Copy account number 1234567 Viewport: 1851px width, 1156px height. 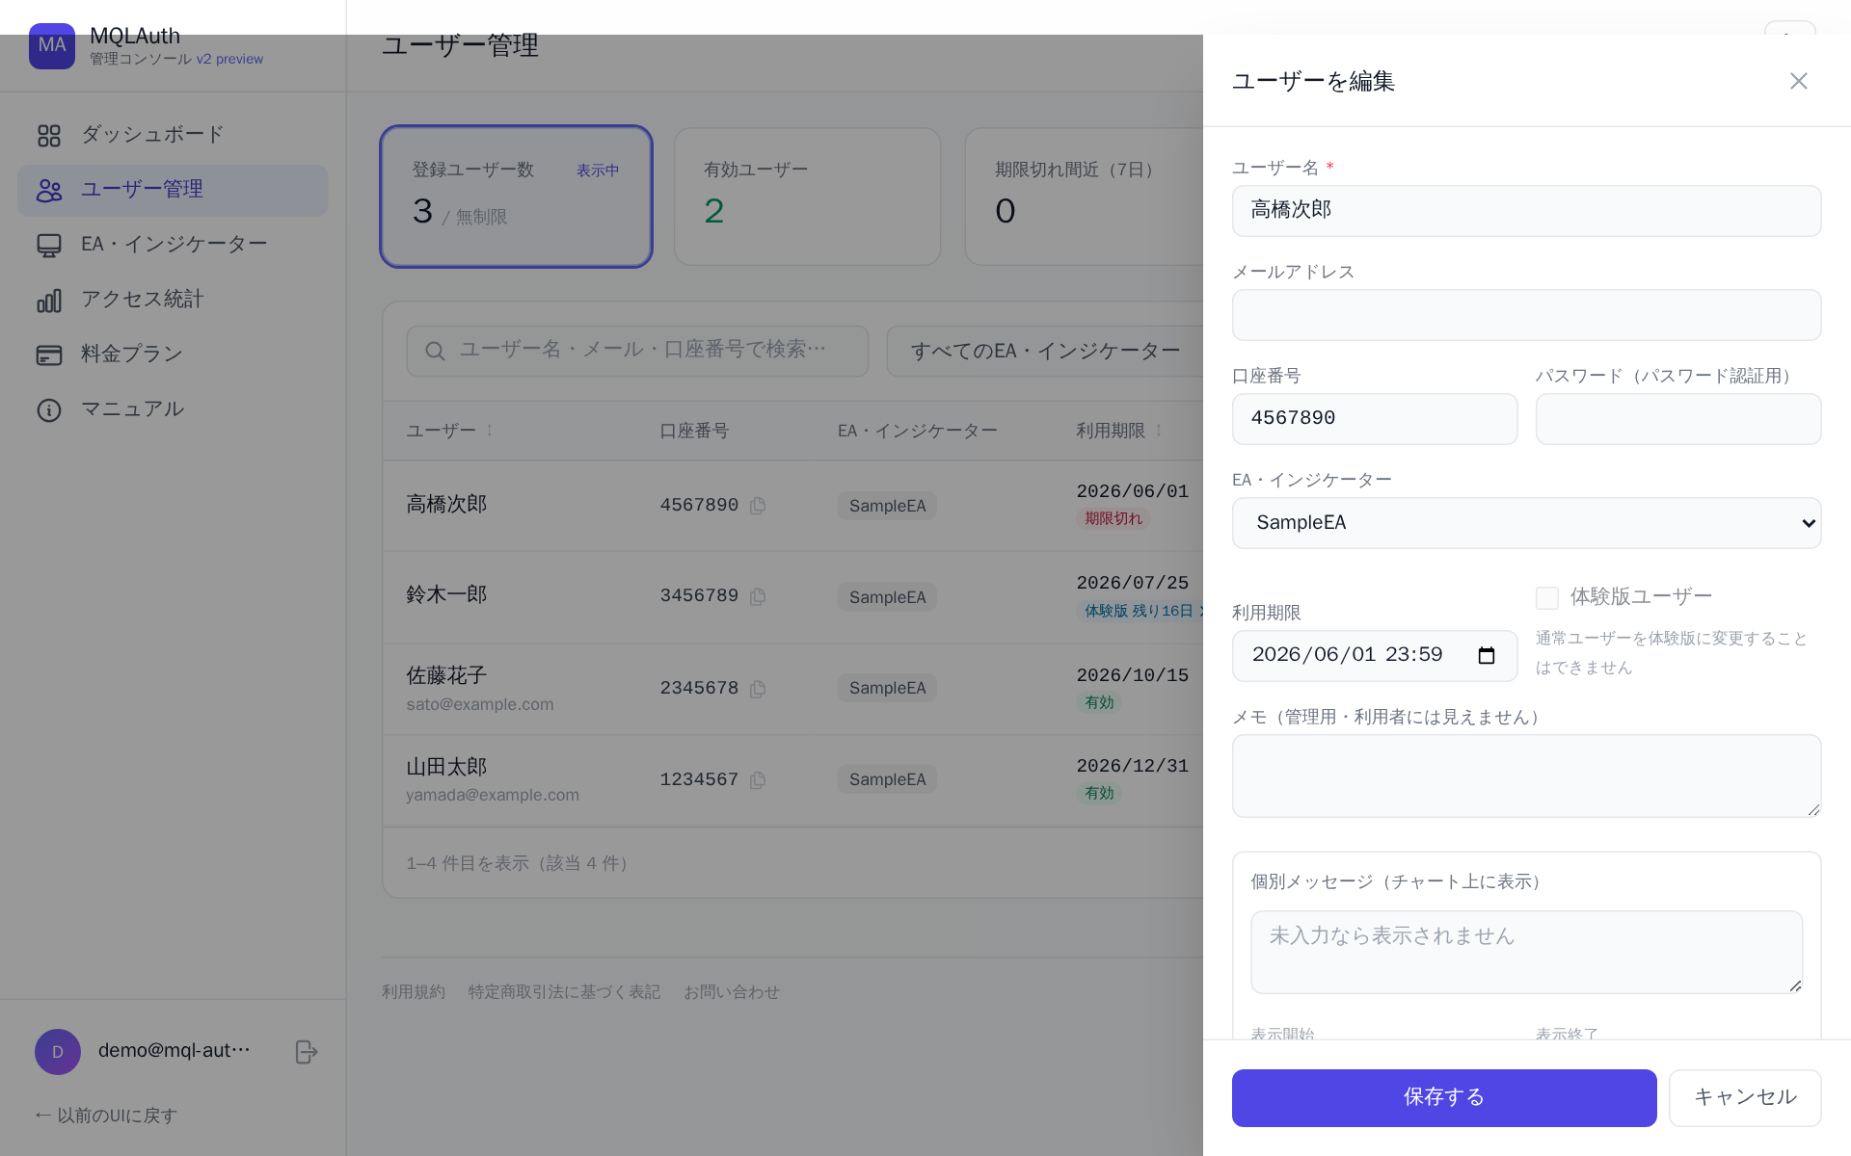pos(758,779)
